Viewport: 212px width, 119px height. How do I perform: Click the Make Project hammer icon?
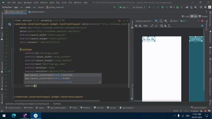(x=114, y=7)
